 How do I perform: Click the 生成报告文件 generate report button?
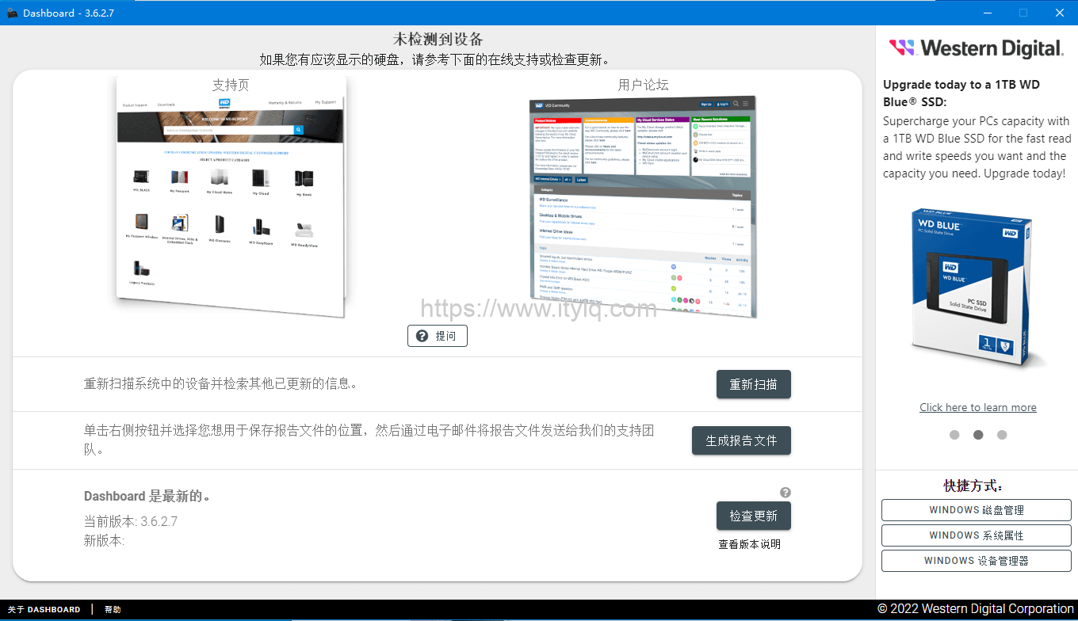coord(741,440)
